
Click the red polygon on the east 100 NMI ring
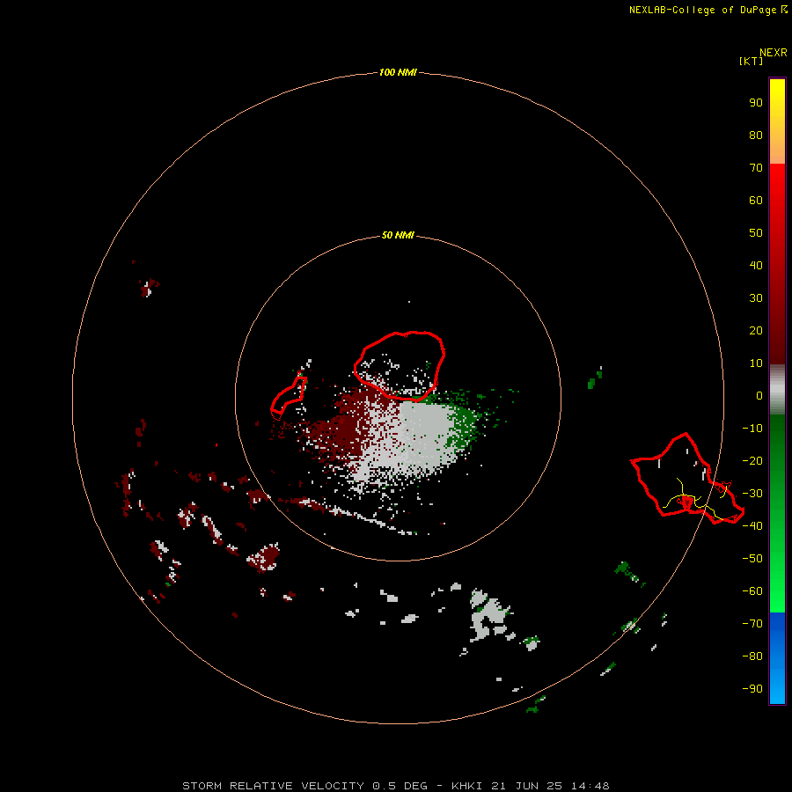click(x=687, y=479)
